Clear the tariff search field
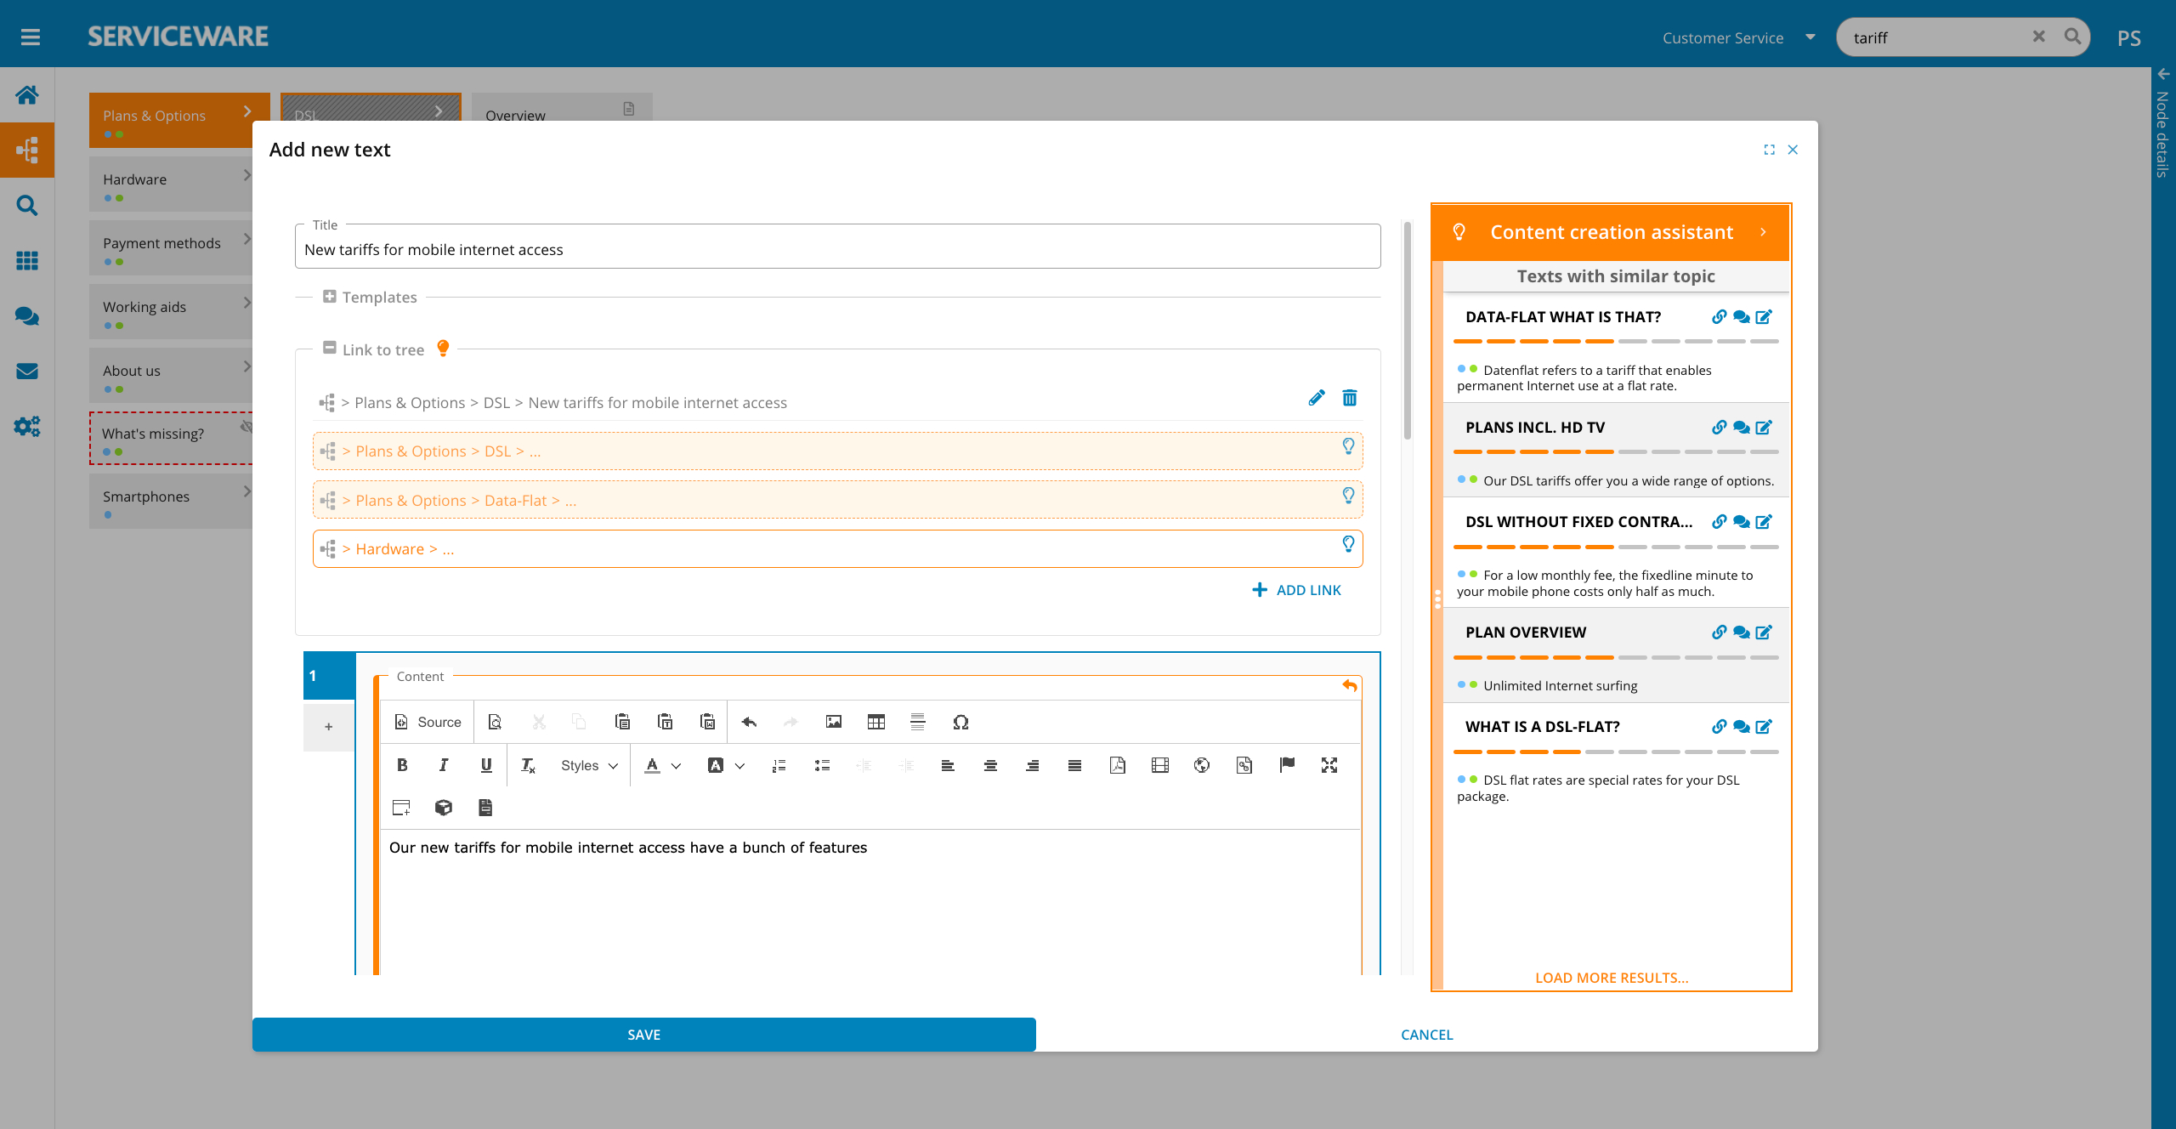 pyautogui.click(x=2038, y=36)
